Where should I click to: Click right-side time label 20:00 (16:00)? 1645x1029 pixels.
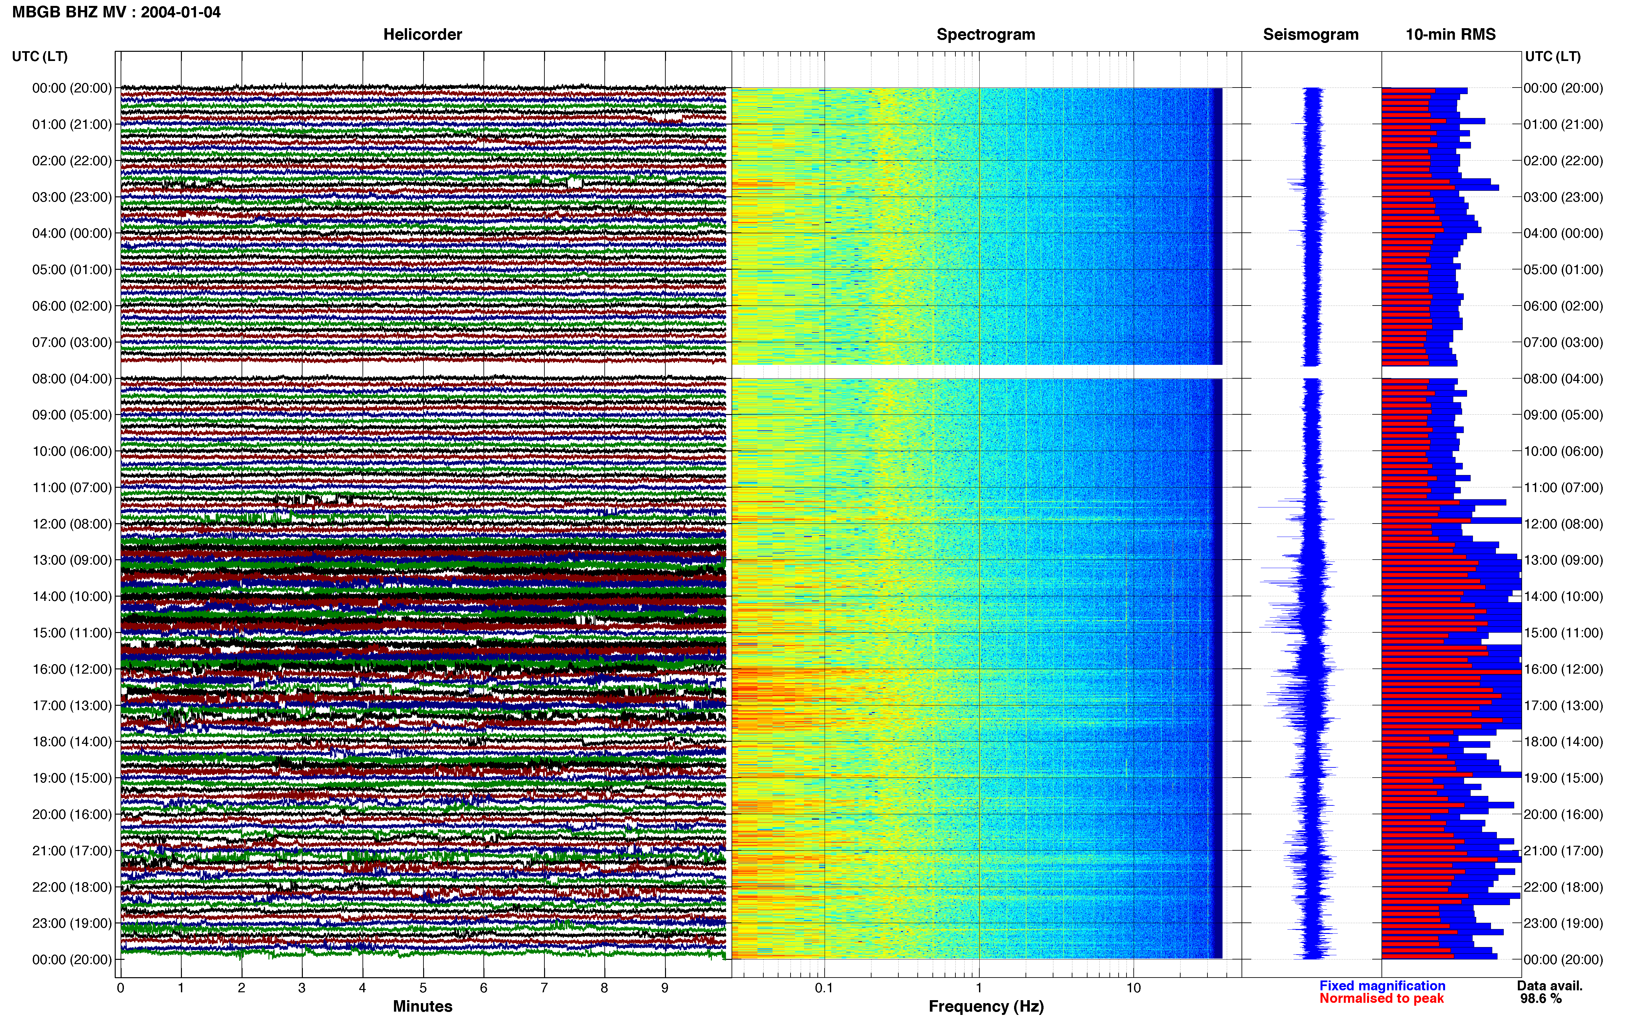coord(1563,815)
